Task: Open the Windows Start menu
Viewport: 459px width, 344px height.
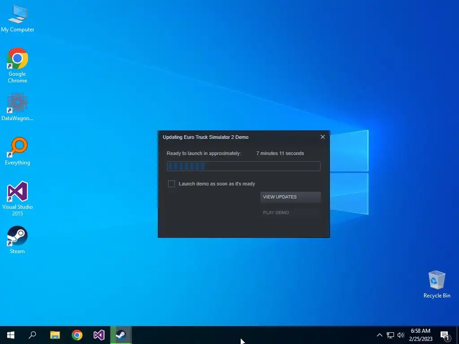Action: (x=11, y=335)
